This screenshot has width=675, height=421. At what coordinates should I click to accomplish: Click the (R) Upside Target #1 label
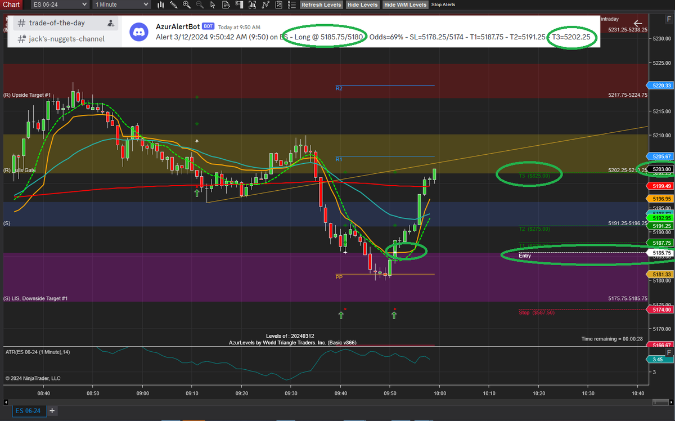(x=27, y=95)
